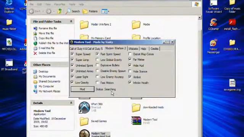
Task: Open the E0000314FA folder icon
Action: click(232, 45)
